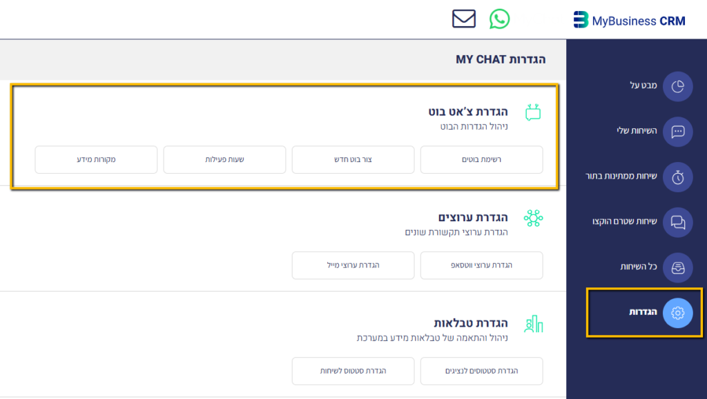
Task: Select הגדרת ערוצי מייל button
Action: pos(353,265)
